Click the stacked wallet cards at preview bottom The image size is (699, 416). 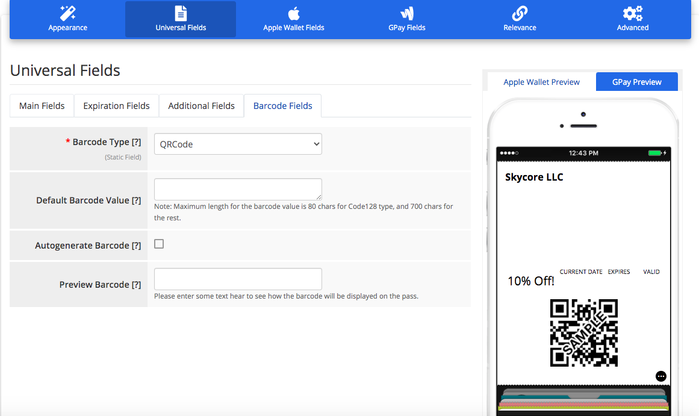coord(583,400)
